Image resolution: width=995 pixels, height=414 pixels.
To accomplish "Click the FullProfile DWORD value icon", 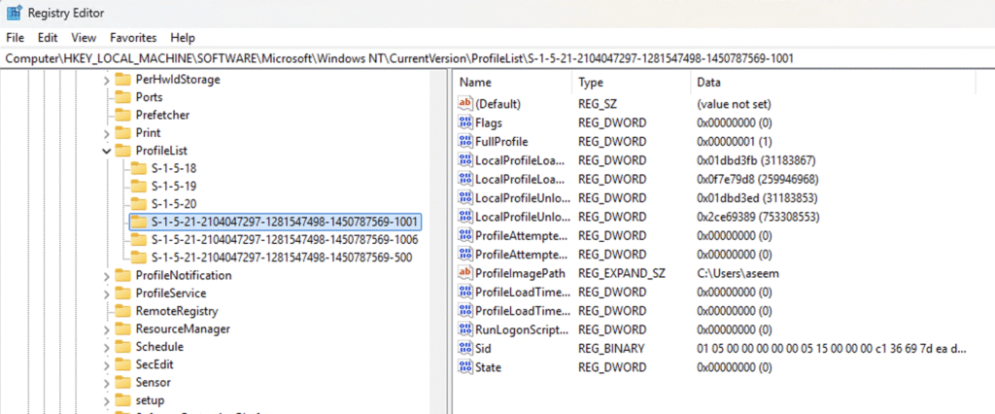I will [465, 142].
